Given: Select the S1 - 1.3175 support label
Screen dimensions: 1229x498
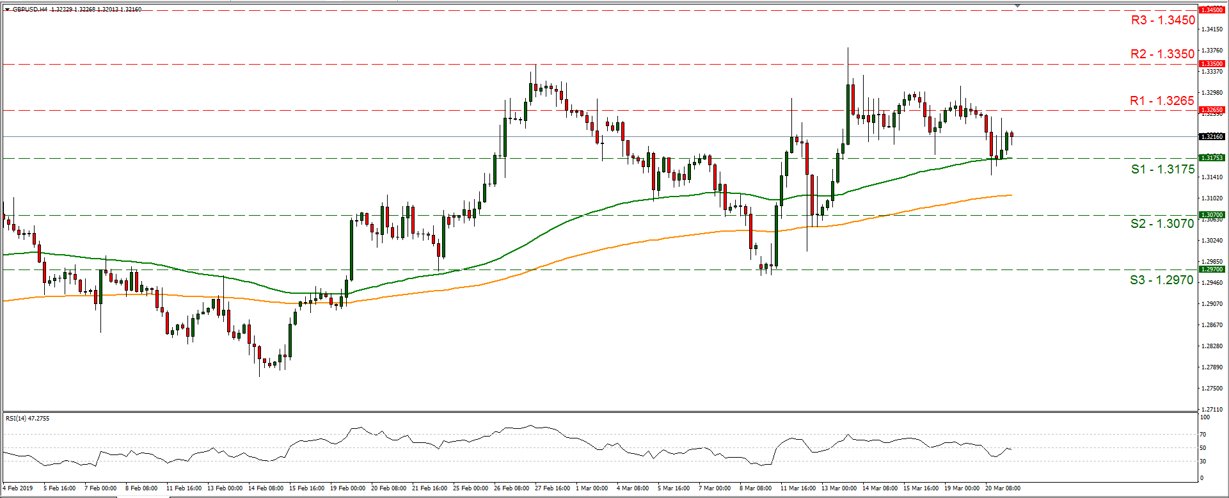Looking at the screenshot, I should [1162, 169].
